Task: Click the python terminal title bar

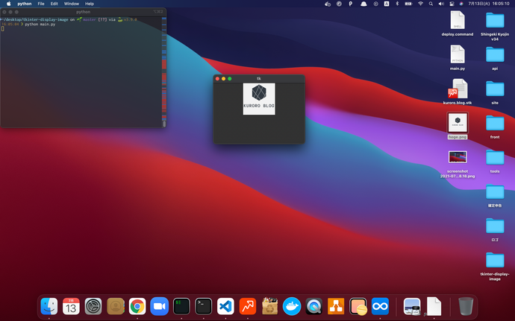Action: click(x=83, y=12)
